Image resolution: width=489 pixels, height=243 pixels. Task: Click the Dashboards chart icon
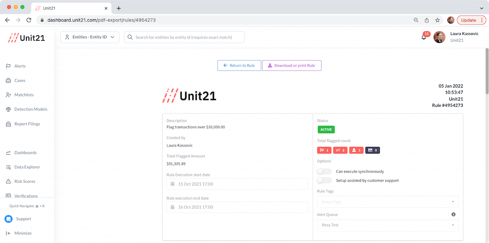pos(8,153)
